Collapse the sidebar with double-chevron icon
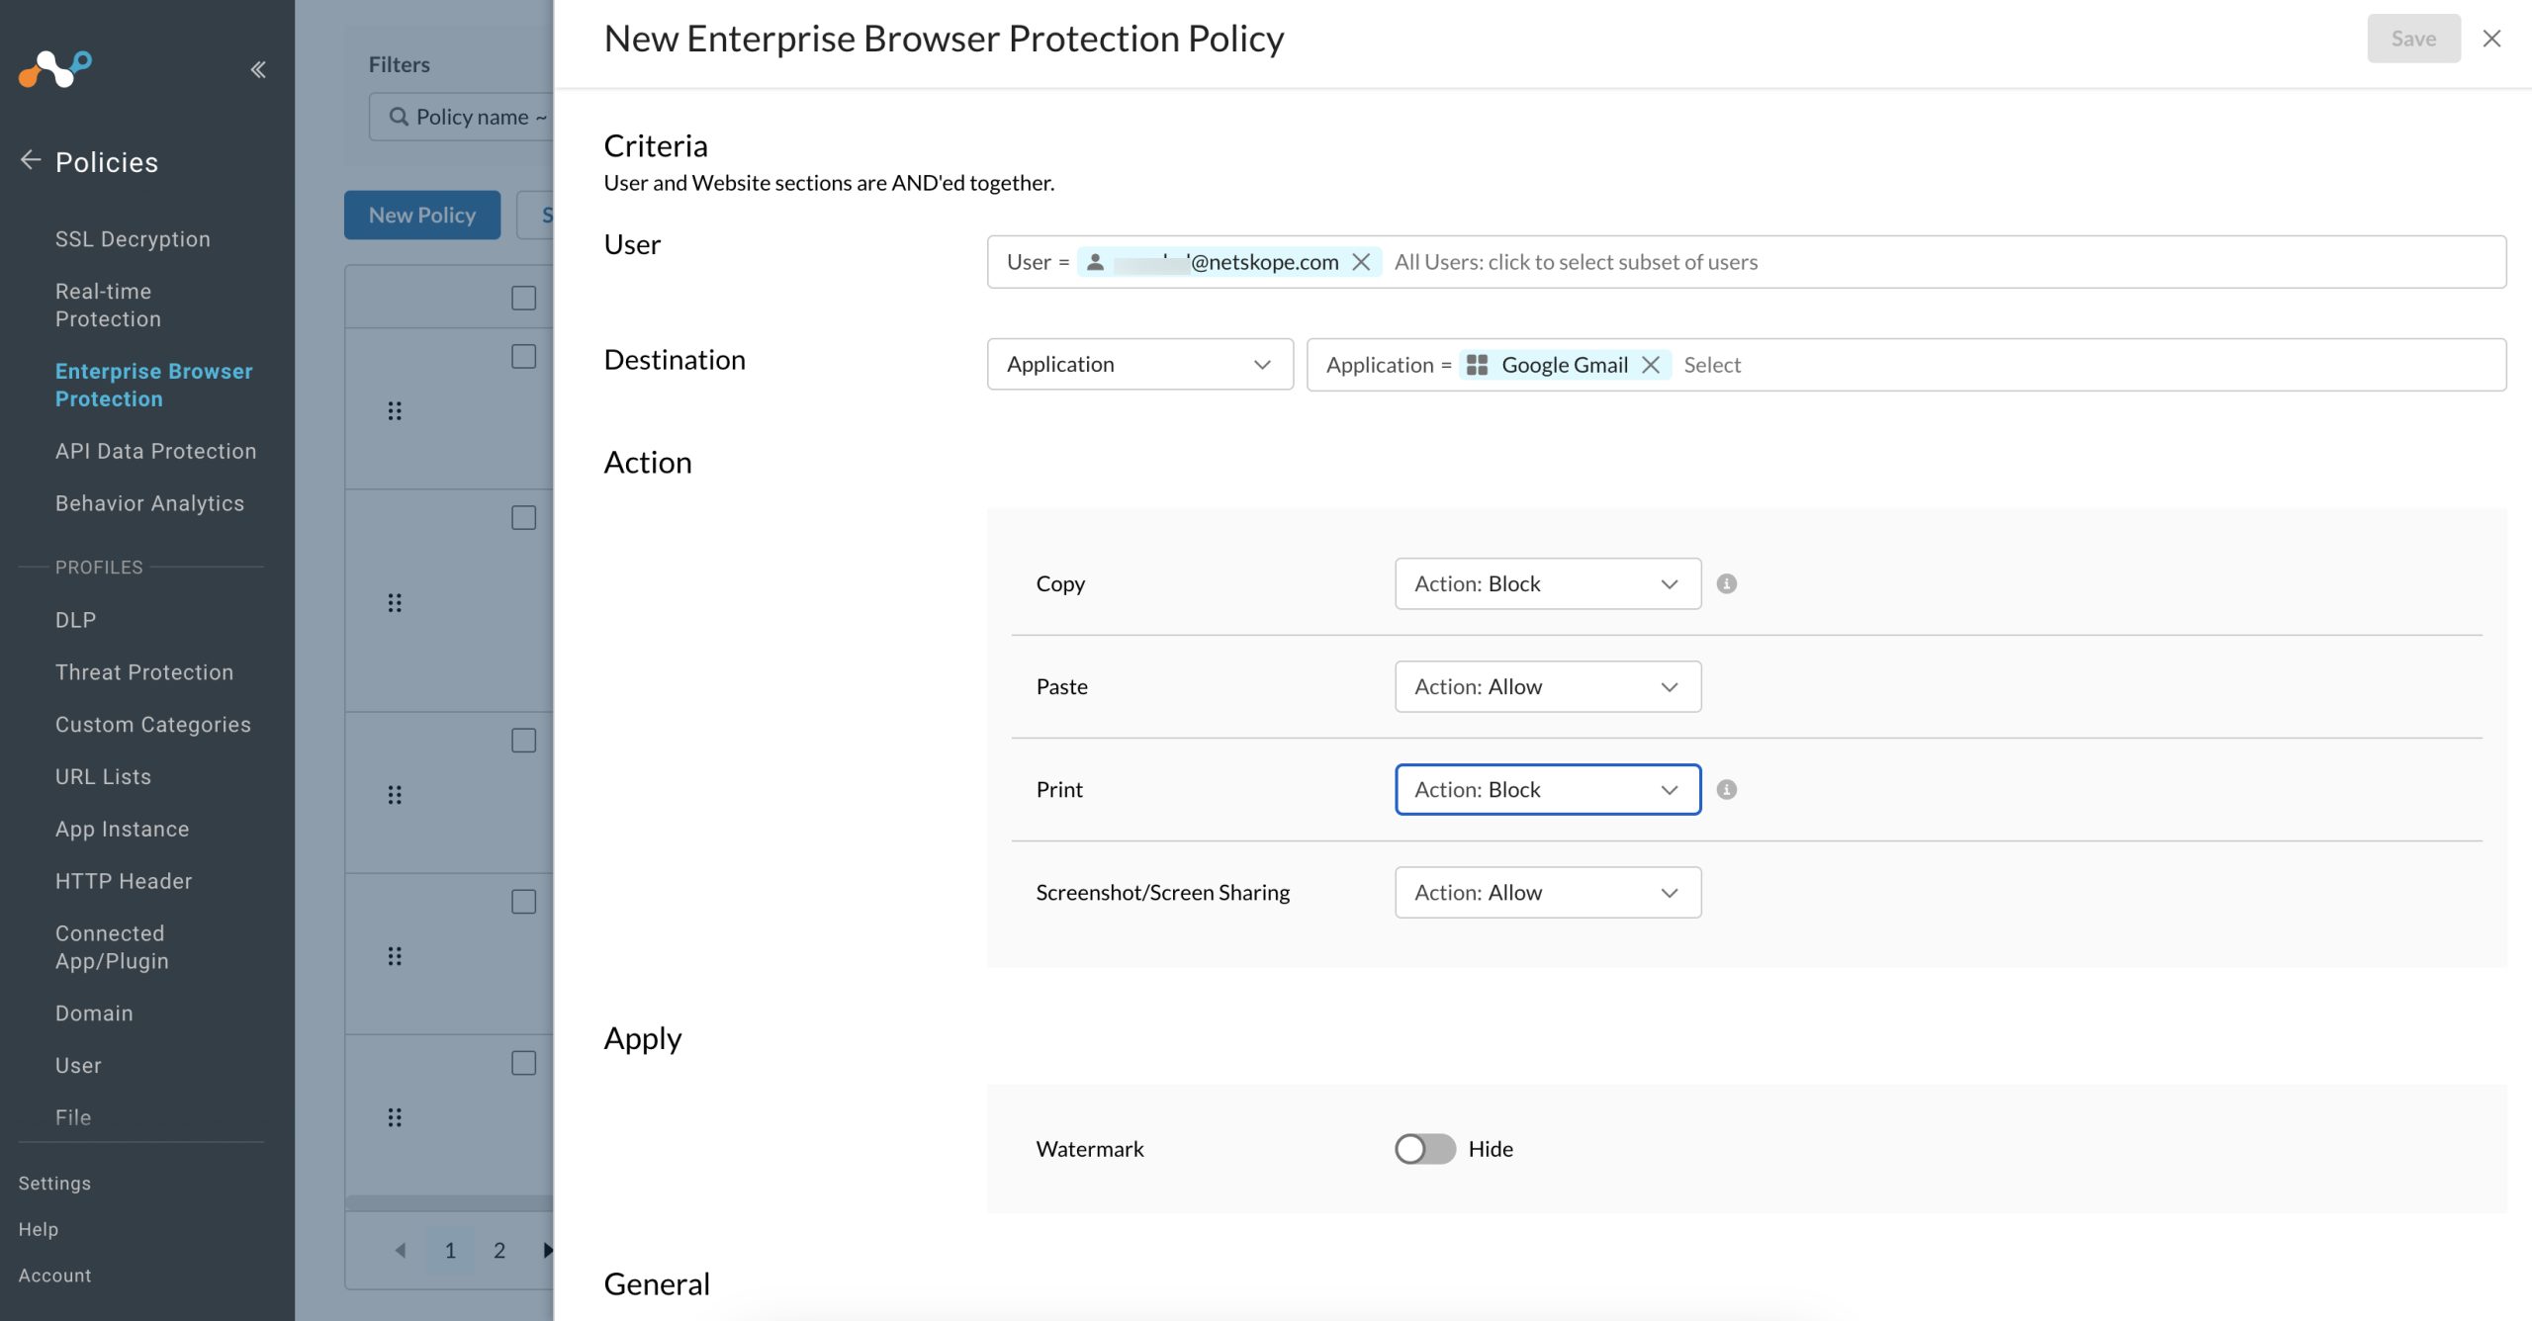Viewport: 2532px width, 1321px height. pyautogui.click(x=258, y=69)
